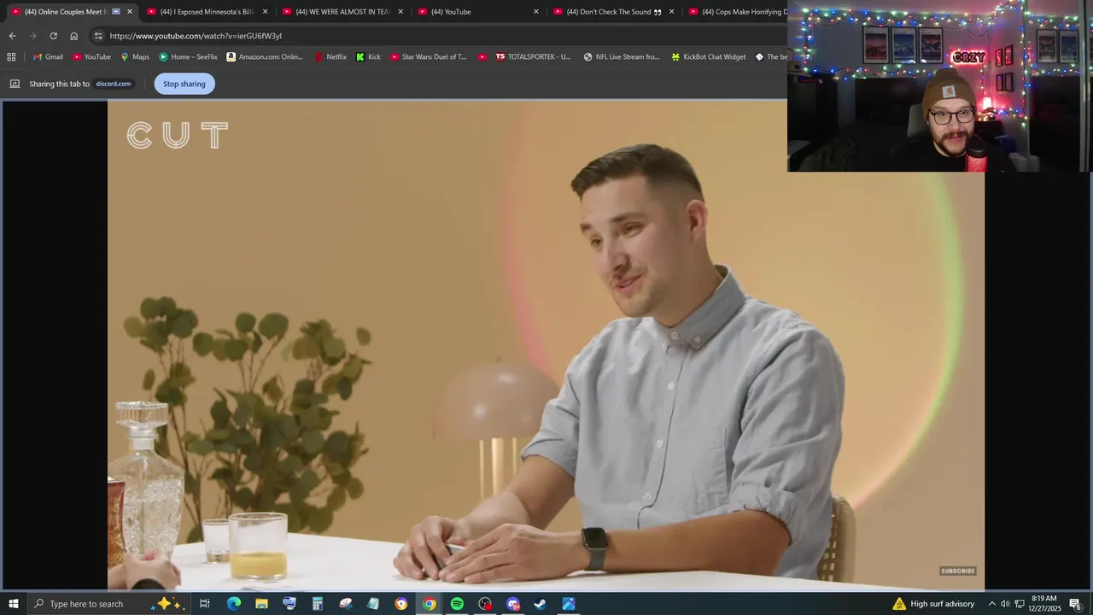Click the tab sharing screen icon

coord(15,84)
